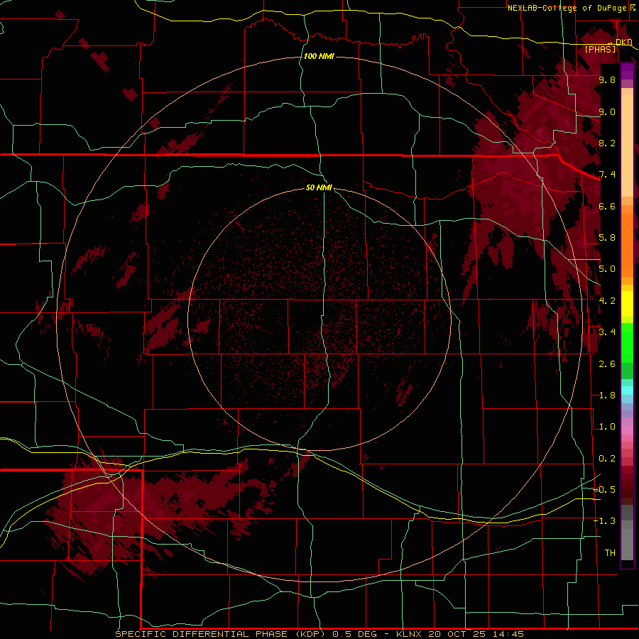Click the 6.6 scale label
The image size is (639, 639).
pyautogui.click(x=607, y=206)
